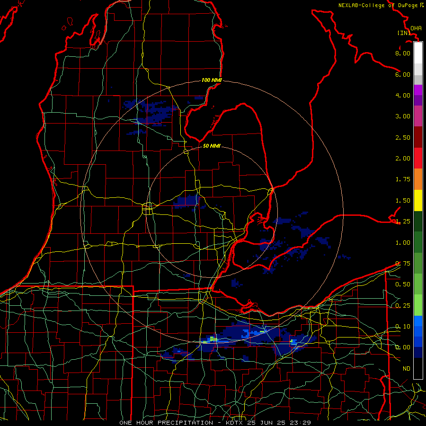Select the 2.00 legend value
This screenshot has height=426, width=426.
403,159
